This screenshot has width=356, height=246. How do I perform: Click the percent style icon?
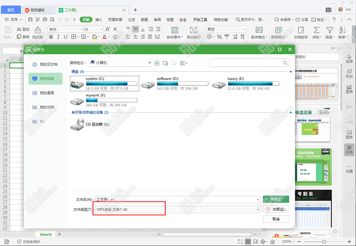219,37
